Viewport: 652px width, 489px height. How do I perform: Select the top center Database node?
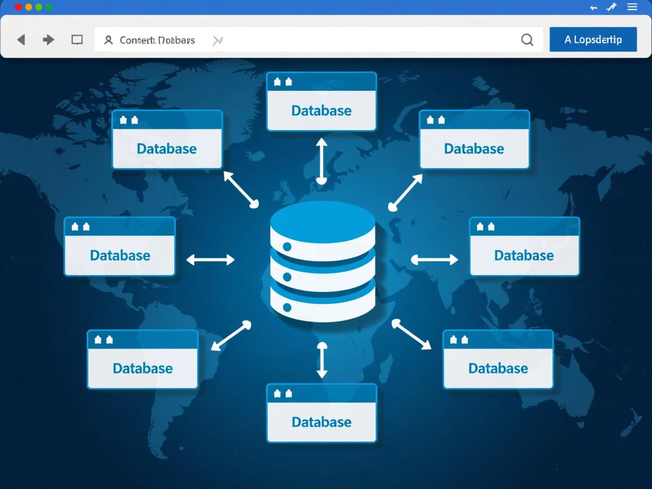point(321,102)
